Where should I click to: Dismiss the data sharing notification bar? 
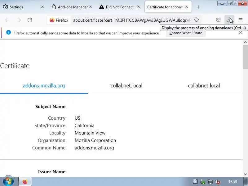241,33
